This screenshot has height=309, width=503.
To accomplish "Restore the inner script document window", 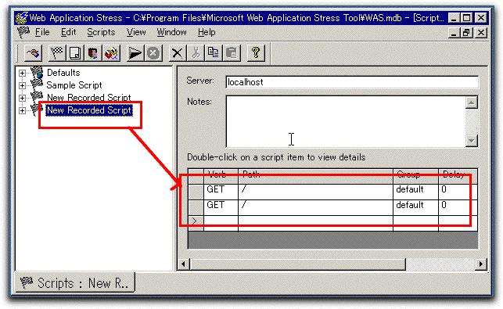I will pyautogui.click(x=467, y=33).
